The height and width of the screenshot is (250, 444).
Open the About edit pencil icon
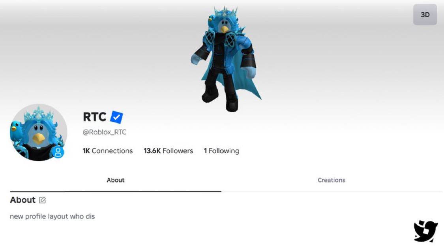pyautogui.click(x=43, y=200)
